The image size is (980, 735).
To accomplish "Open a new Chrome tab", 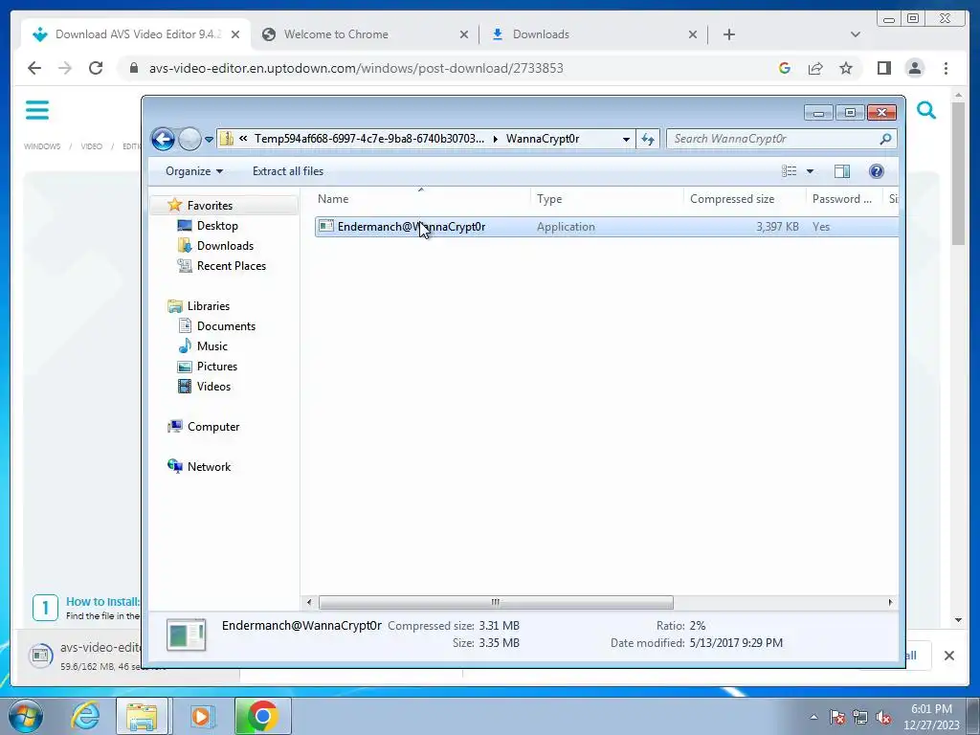I will point(728,35).
